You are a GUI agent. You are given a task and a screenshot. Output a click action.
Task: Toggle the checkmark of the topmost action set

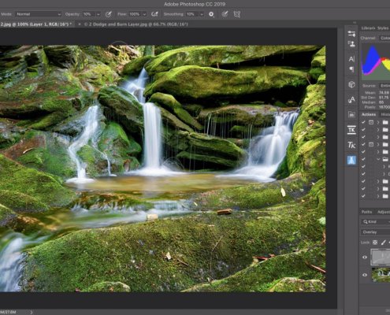363,122
